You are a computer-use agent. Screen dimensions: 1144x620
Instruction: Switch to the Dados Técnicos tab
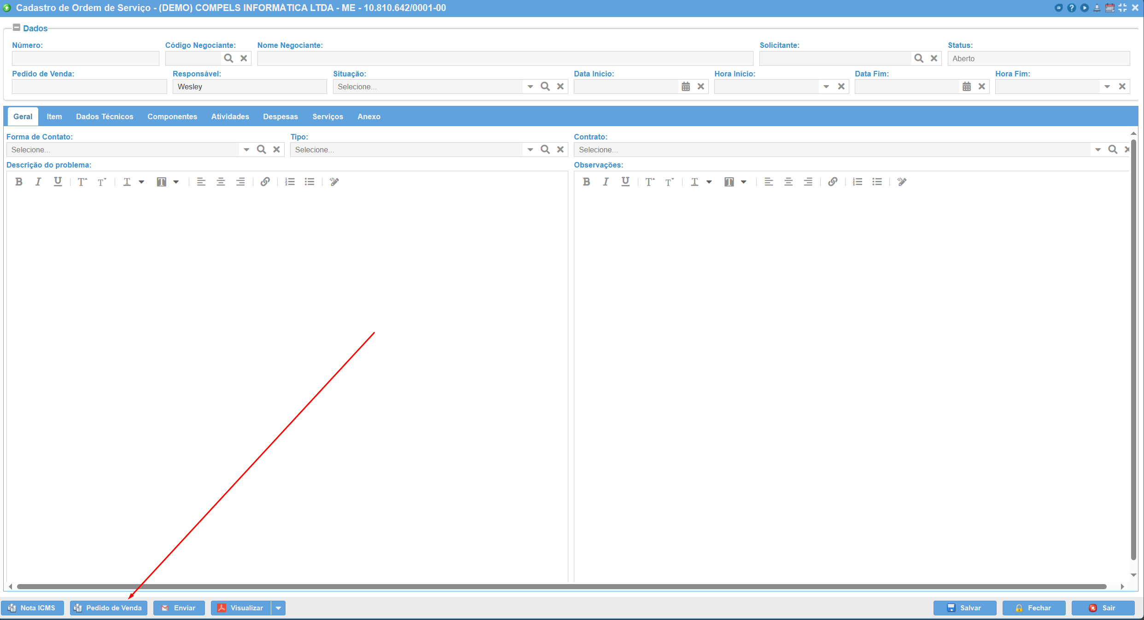coord(105,116)
